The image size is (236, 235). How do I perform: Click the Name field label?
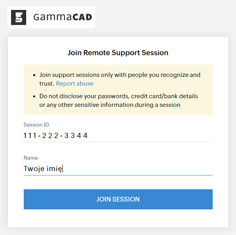click(31, 158)
